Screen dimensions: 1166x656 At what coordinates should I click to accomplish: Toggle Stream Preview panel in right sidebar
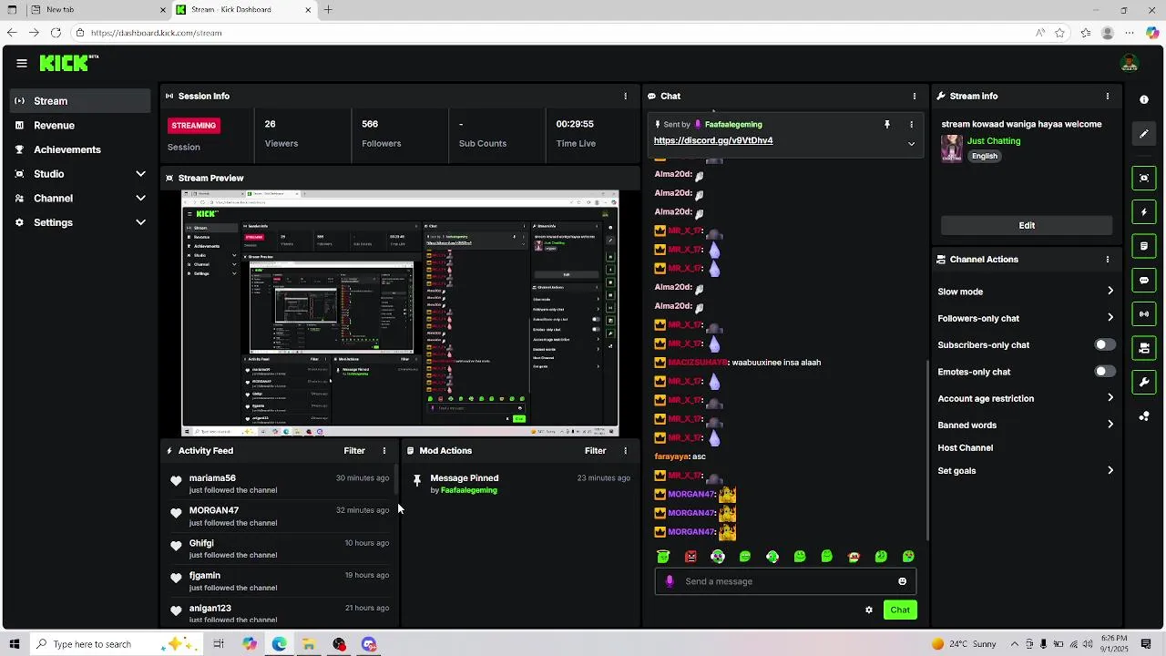click(1144, 178)
